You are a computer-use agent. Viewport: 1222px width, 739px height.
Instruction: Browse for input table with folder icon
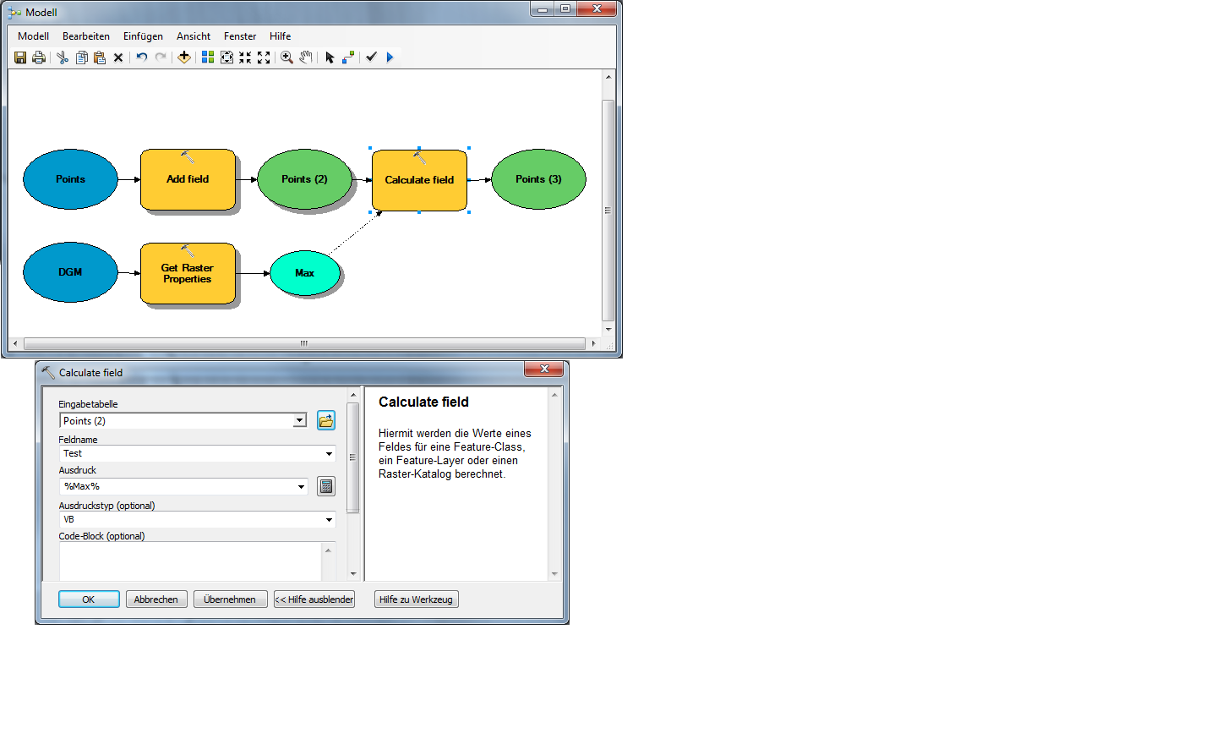326,420
